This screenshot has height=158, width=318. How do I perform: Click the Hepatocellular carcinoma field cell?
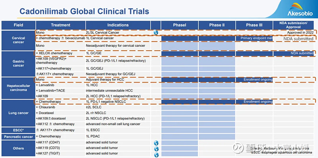[x=18, y=88]
